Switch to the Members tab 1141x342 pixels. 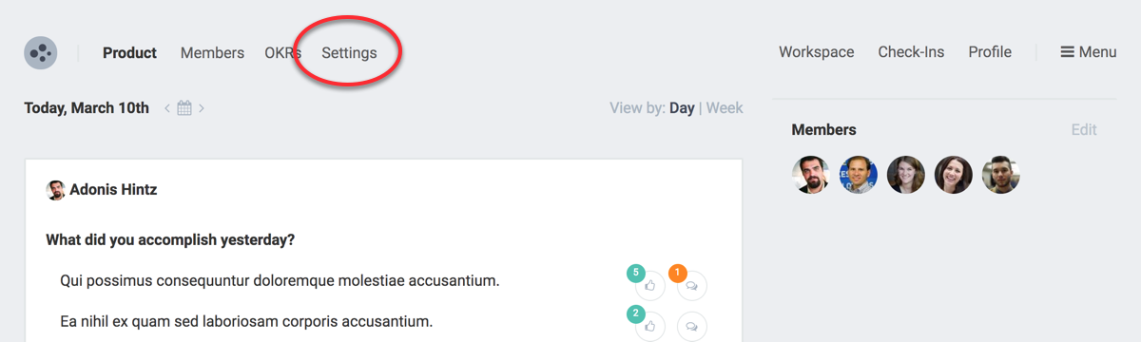(x=212, y=53)
